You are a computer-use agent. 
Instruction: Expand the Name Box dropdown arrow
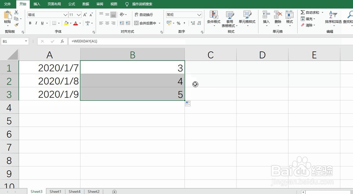tap(26, 41)
